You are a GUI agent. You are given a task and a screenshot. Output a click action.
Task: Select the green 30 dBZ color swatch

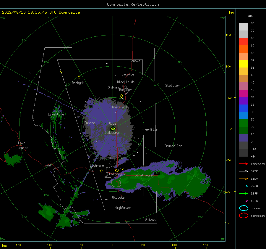244,123
